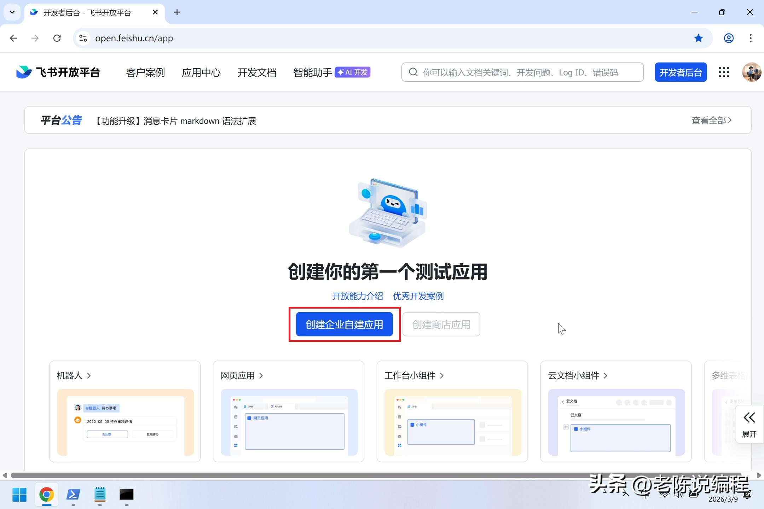Image resolution: width=764 pixels, height=509 pixels.
Task: Click the horizontal scrollbar track
Action: coord(376,475)
